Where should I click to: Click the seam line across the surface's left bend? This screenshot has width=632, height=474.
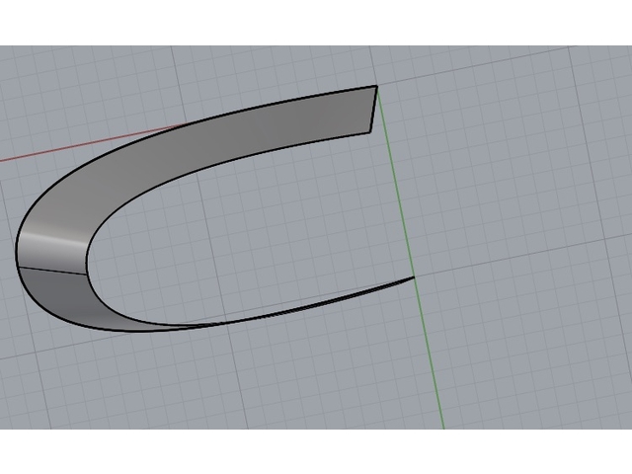coord(51,269)
